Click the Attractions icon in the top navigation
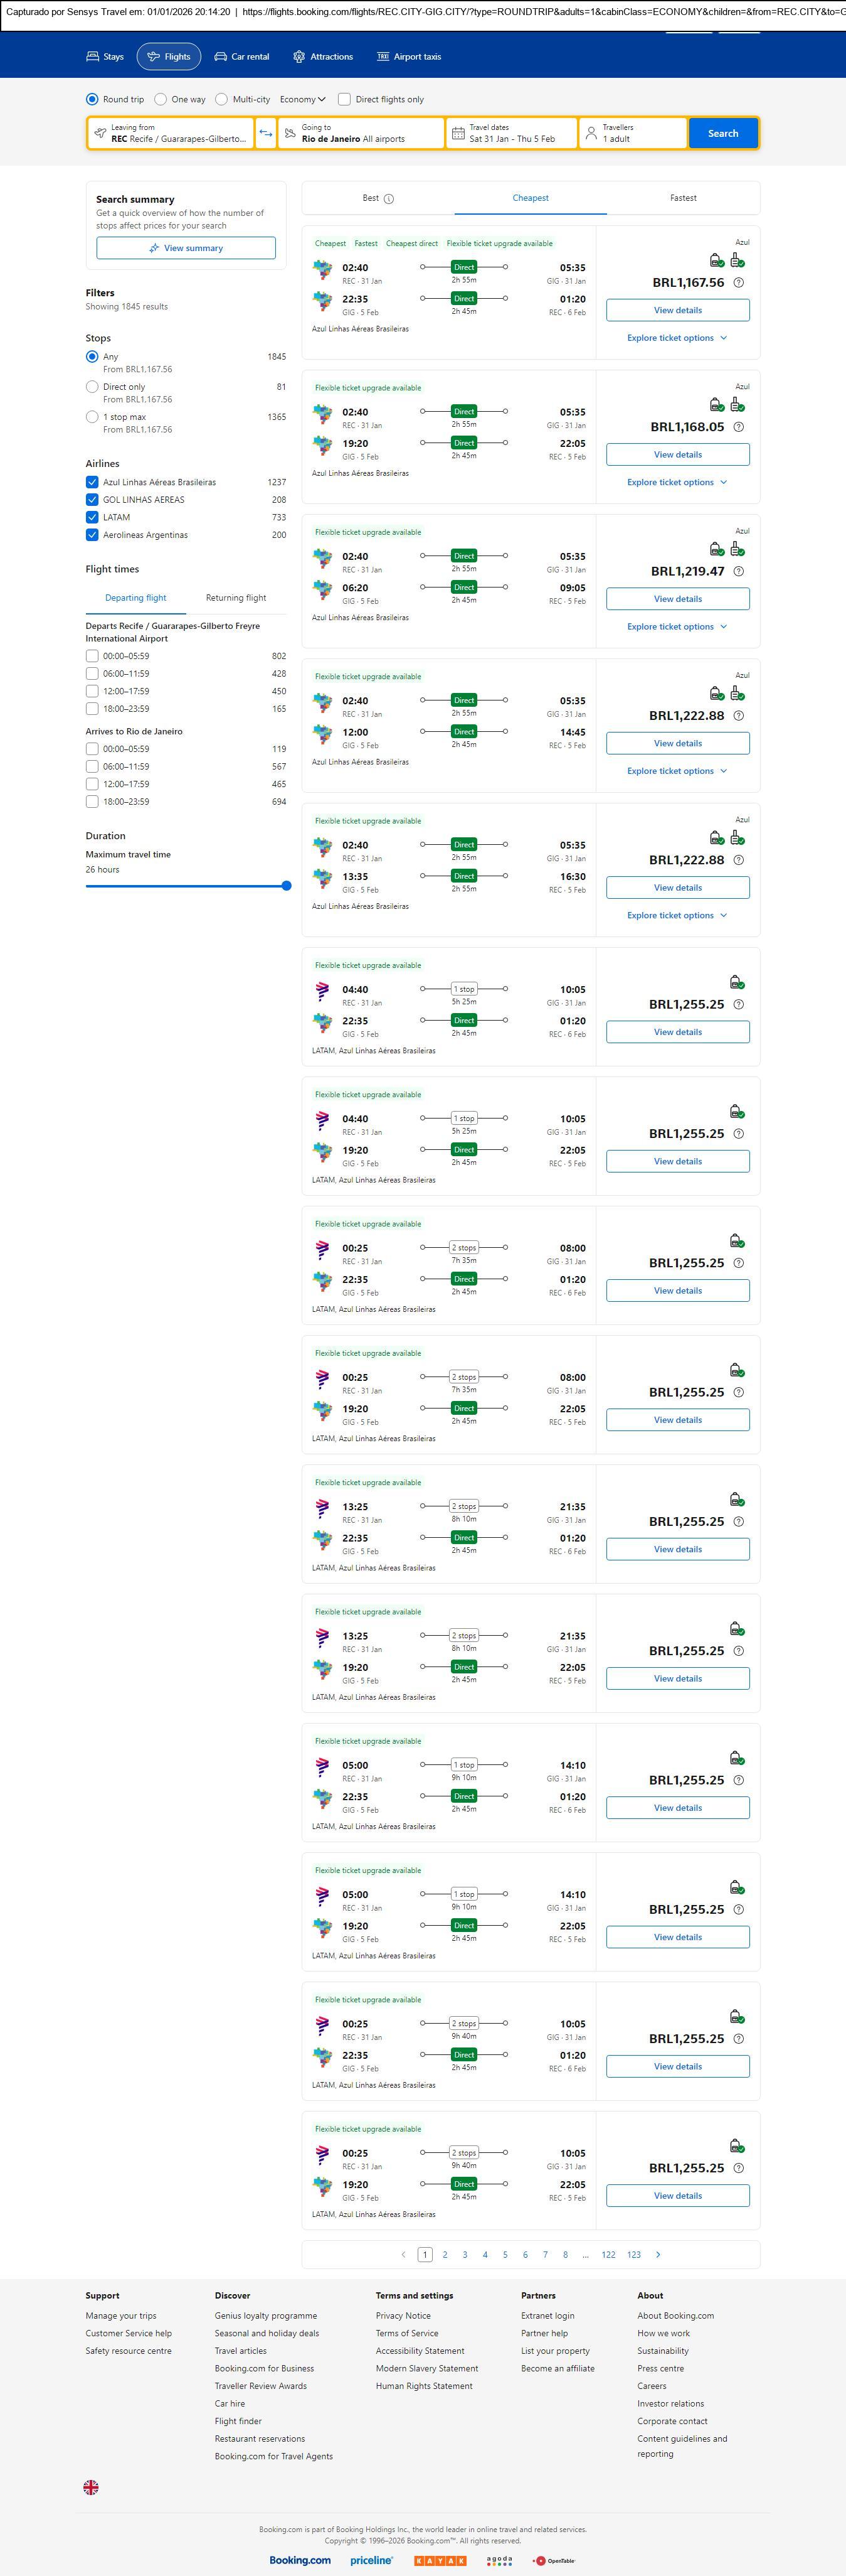Image resolution: width=846 pixels, height=2576 pixels. click(299, 57)
